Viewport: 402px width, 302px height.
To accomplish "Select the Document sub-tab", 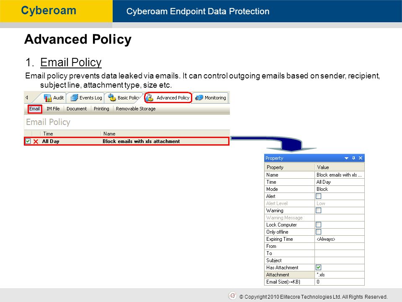I will click(77, 109).
